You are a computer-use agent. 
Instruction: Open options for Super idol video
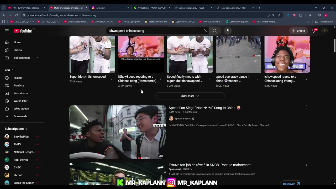(112, 78)
